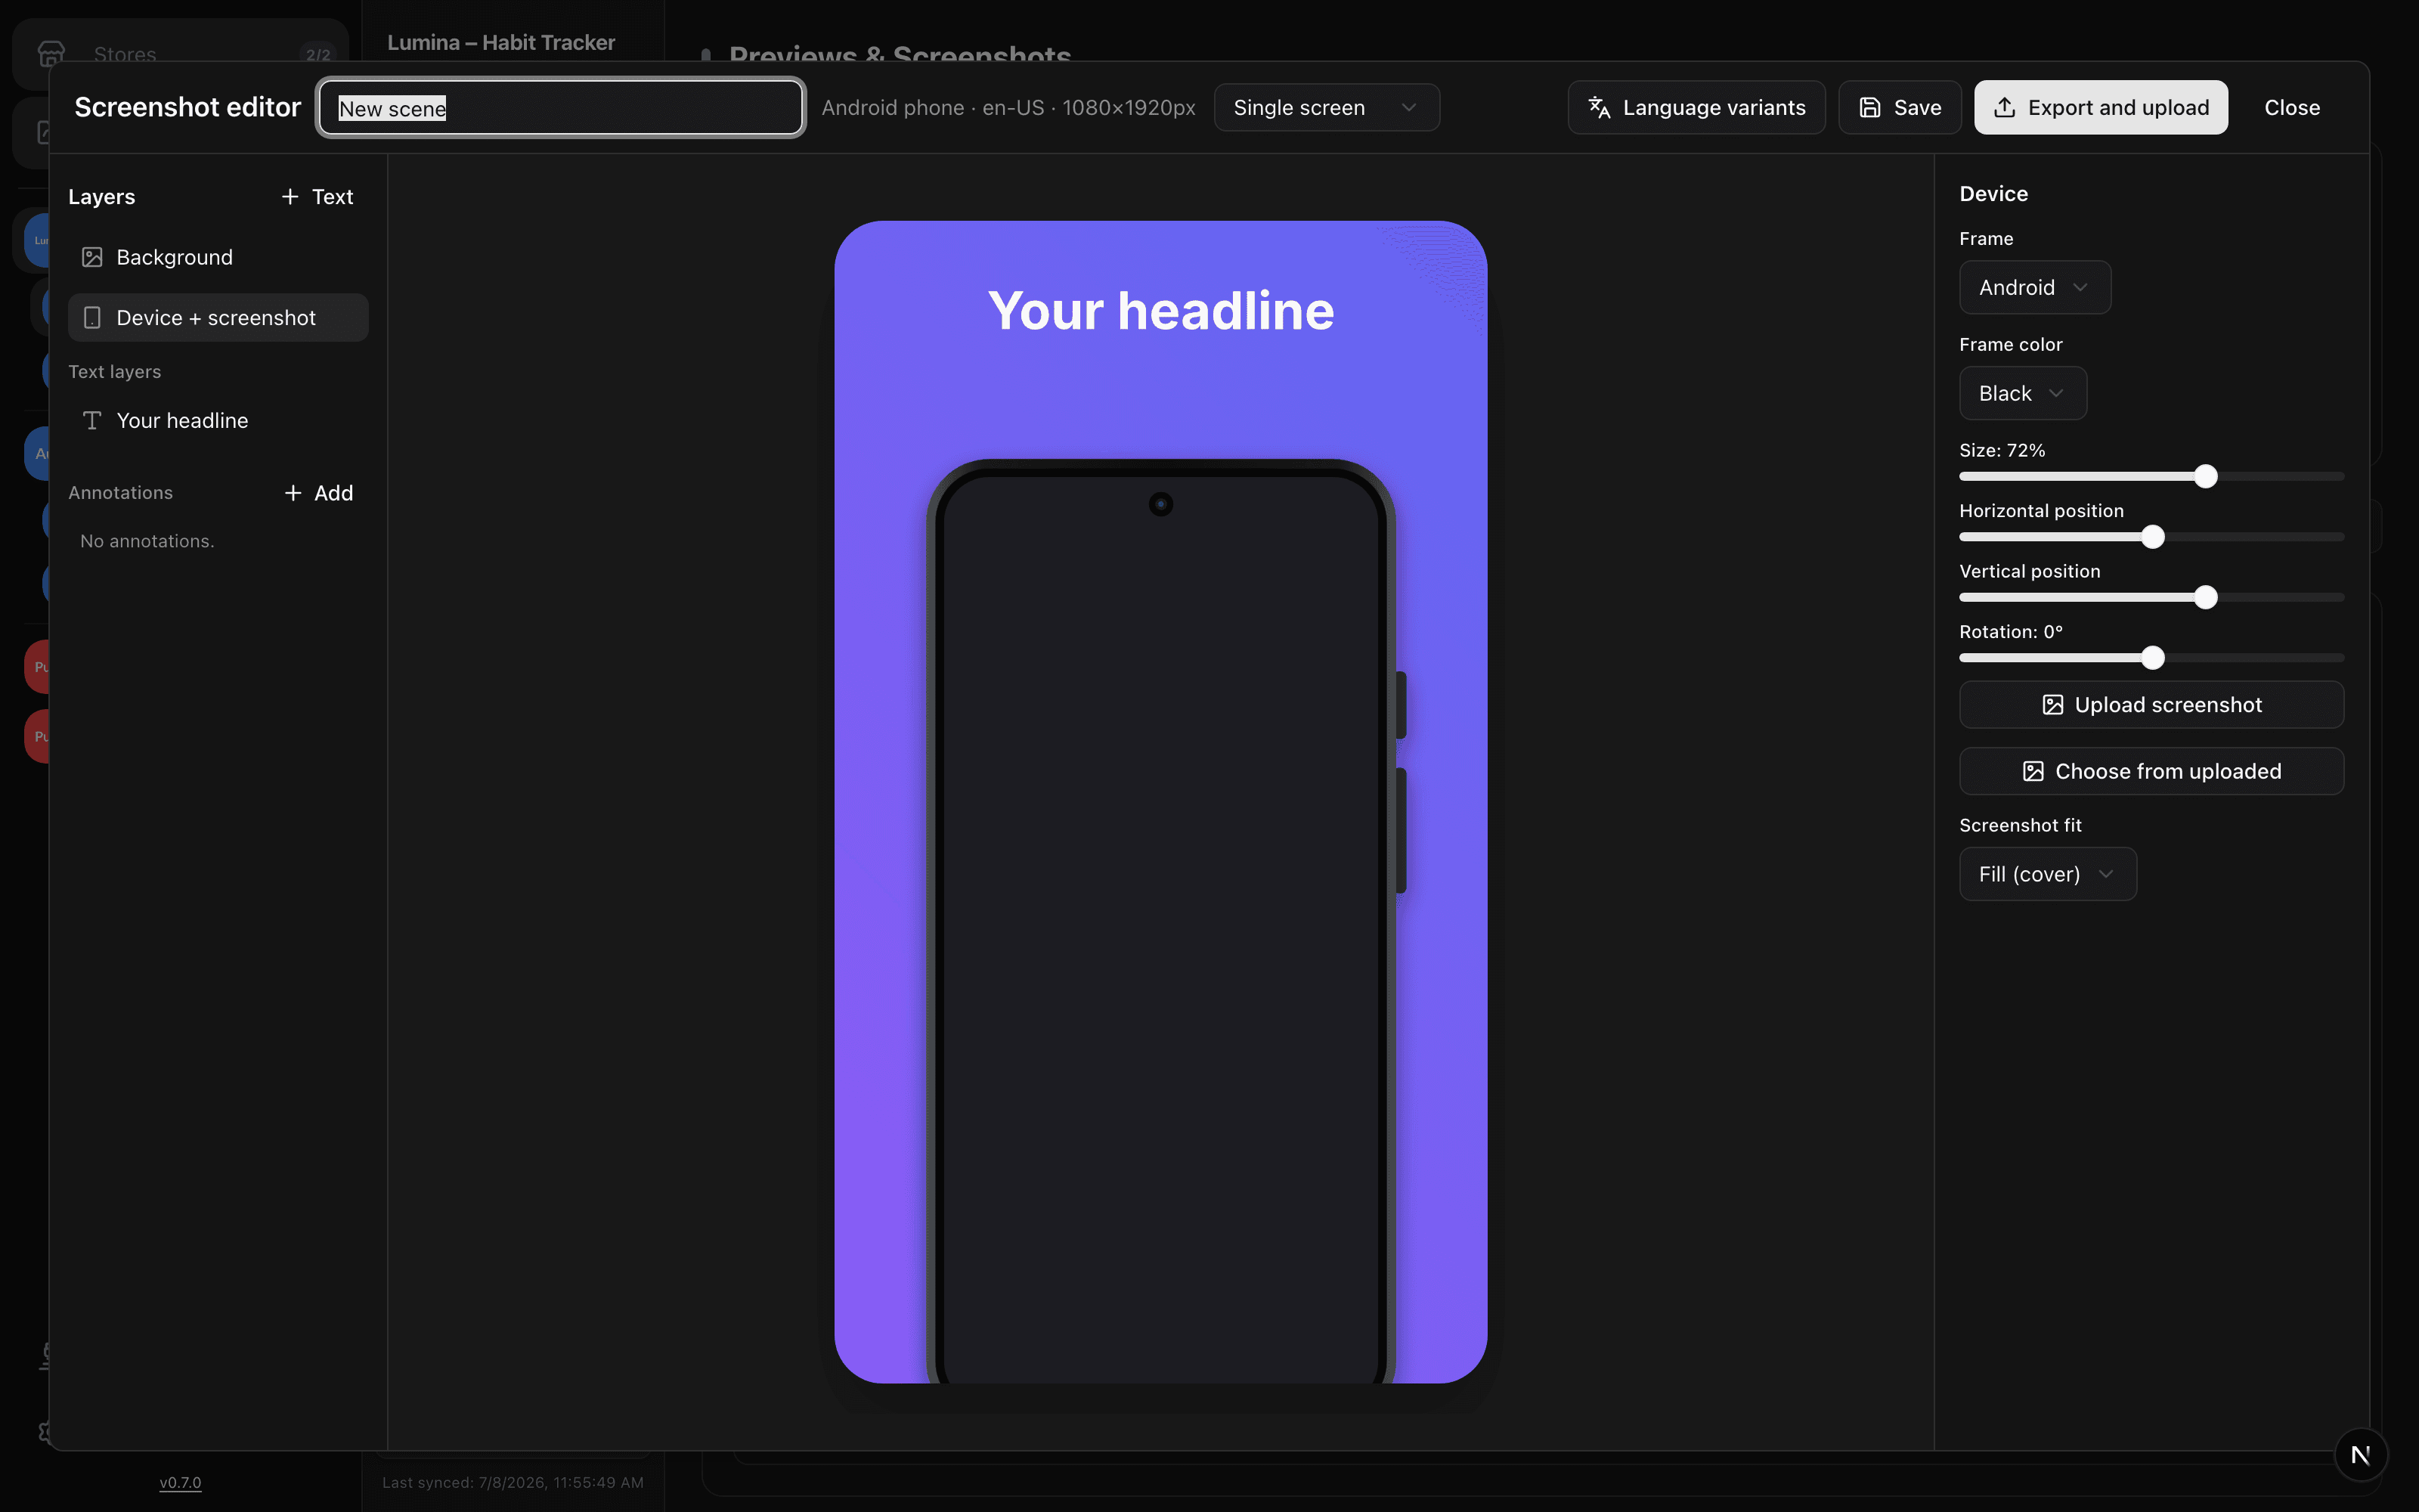2419x1512 pixels.
Task: Click Upload screenshot button
Action: coord(2151,705)
